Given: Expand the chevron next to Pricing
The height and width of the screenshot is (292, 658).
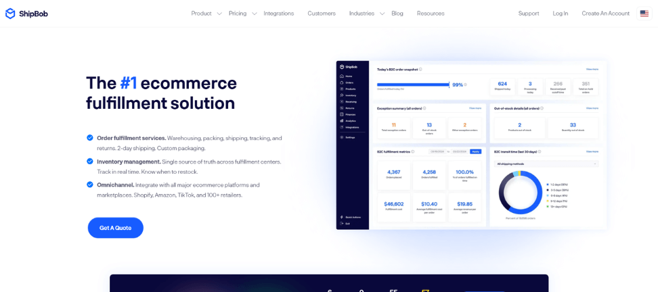Looking at the screenshot, I should pyautogui.click(x=255, y=14).
